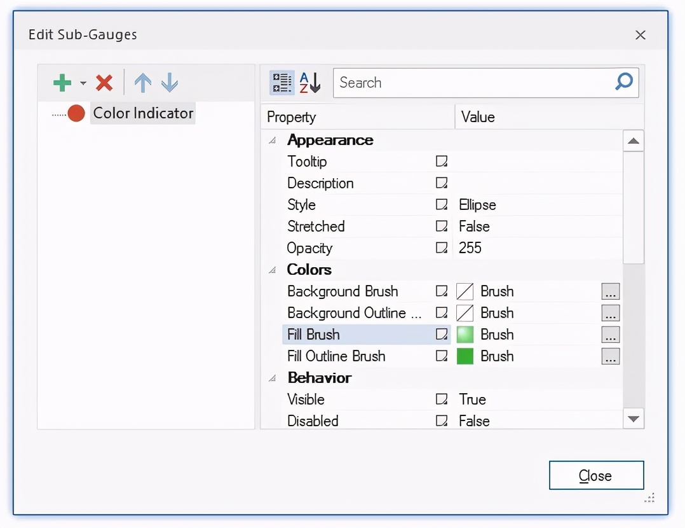The width and height of the screenshot is (685, 528).
Task: Toggle the Stretched property marker square
Action: tap(442, 226)
